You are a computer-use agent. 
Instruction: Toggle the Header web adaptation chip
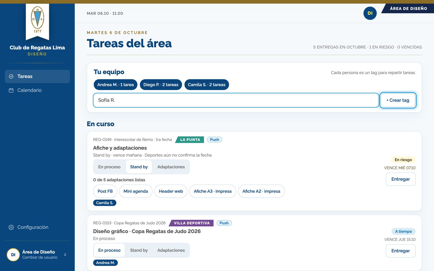click(x=171, y=191)
